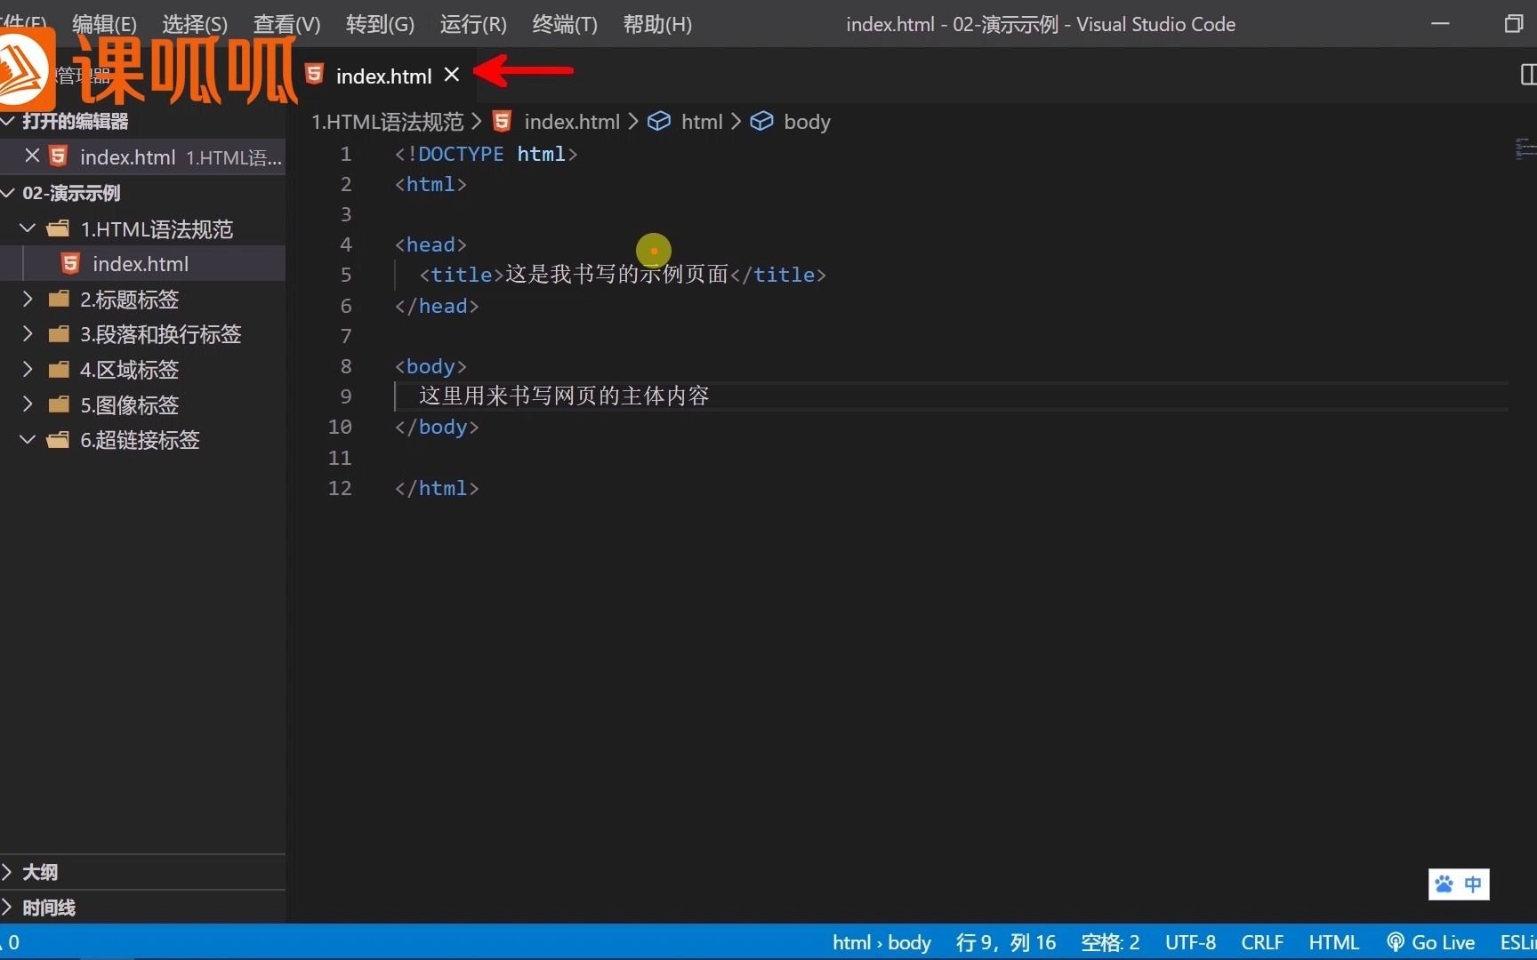
Task: Click the HTML5 icon on index.html tab
Action: 314,74
